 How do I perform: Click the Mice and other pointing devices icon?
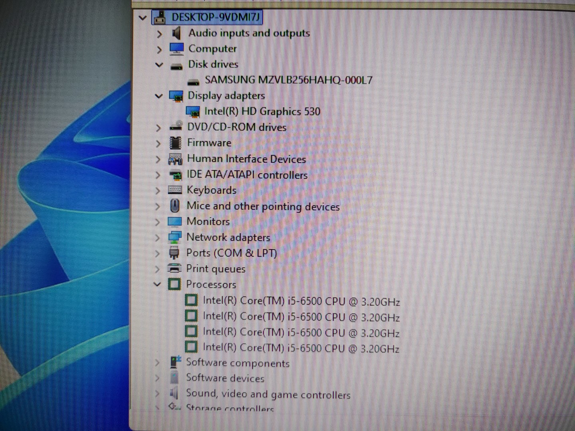174,206
